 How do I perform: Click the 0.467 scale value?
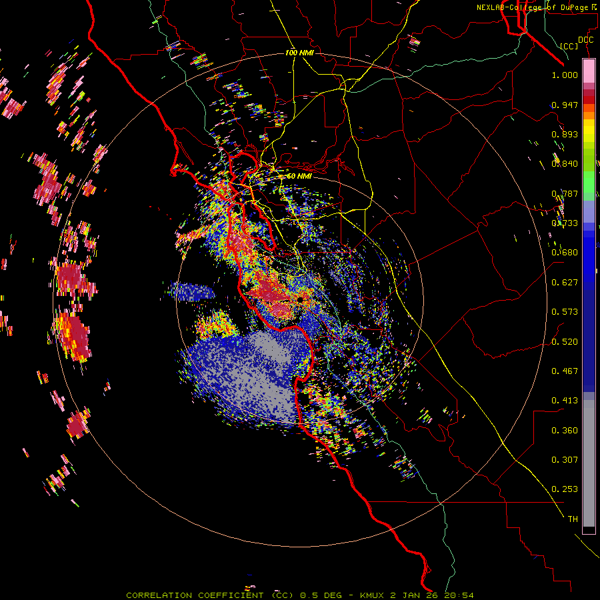[x=565, y=371]
